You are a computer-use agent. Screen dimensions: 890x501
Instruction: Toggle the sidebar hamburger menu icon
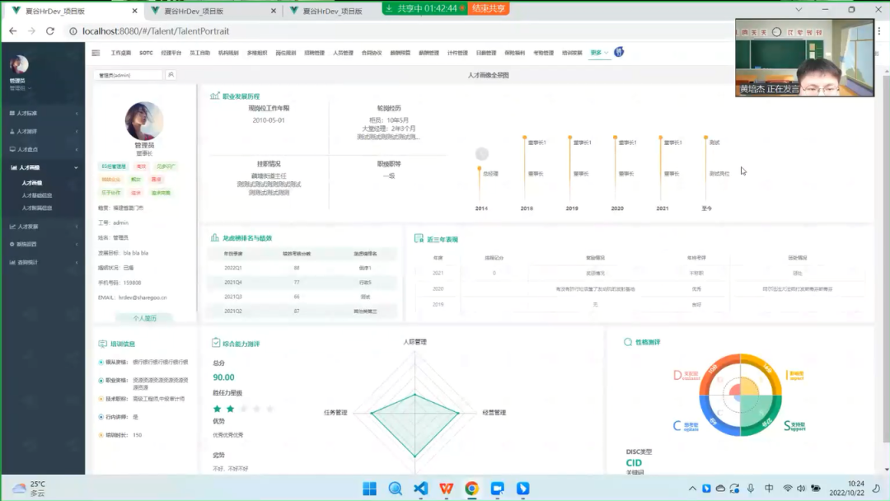click(96, 53)
